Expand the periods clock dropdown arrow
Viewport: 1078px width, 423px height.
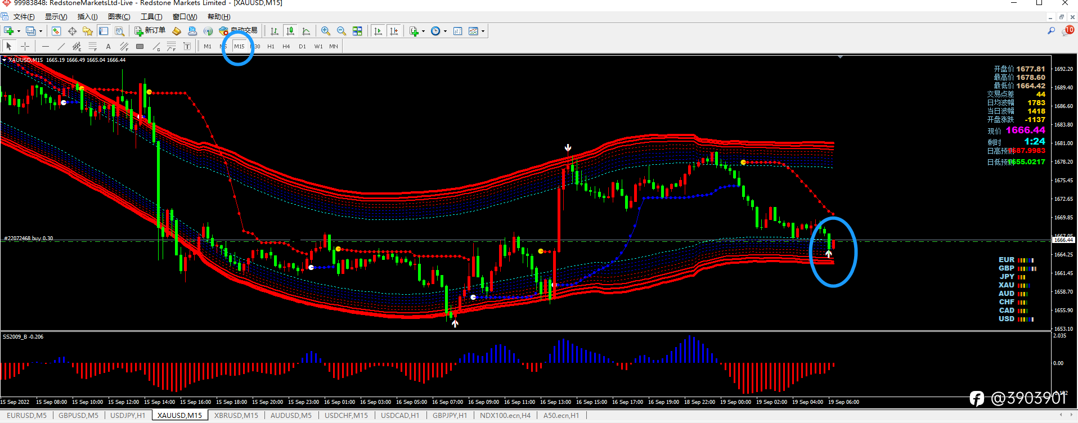(x=445, y=31)
